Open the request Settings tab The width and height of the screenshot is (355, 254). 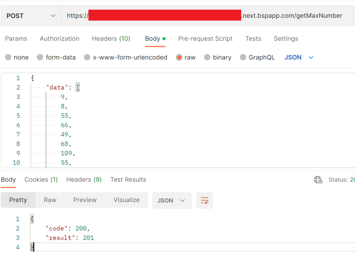[x=286, y=39]
